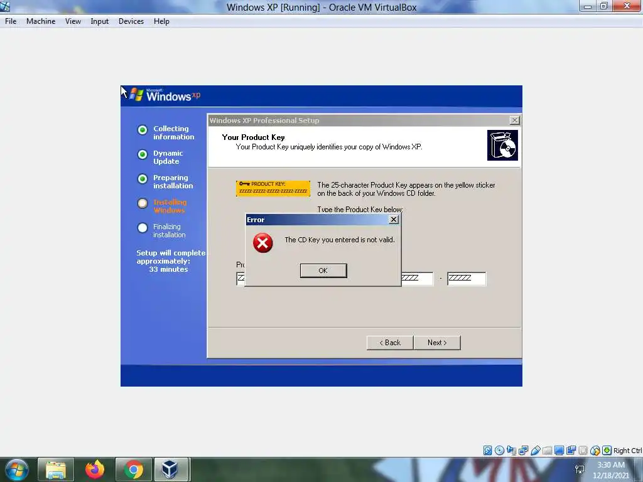Click the '33 minutes' remaining time text
Viewport: 643px width, 482px height.
pyautogui.click(x=168, y=269)
